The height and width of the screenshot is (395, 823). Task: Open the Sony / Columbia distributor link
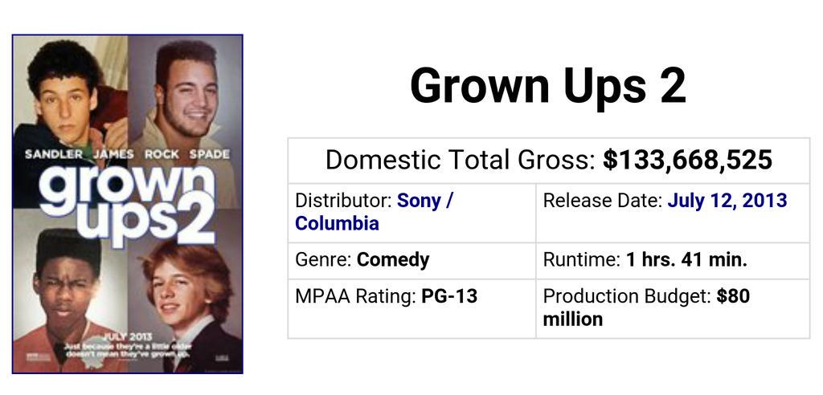(x=373, y=212)
